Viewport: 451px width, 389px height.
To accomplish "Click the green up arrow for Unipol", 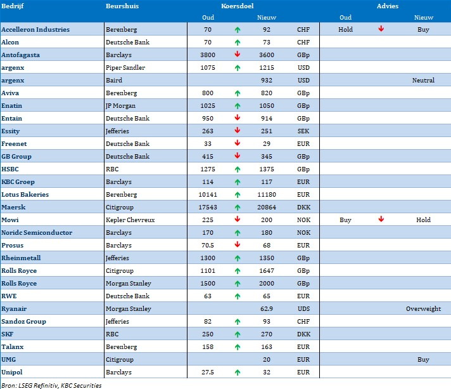I will 238,373.
